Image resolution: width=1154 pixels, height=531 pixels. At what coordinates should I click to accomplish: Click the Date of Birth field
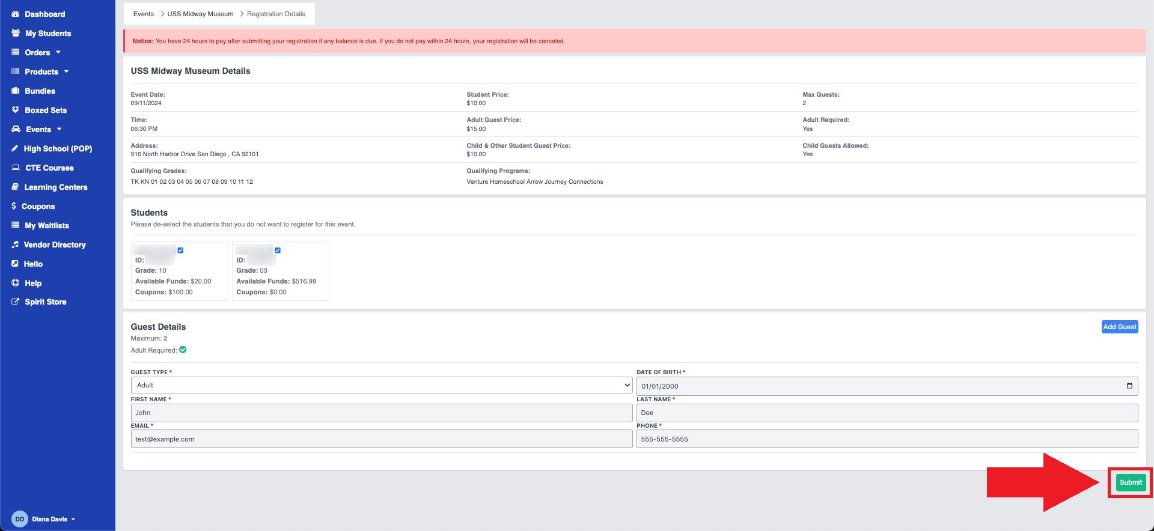click(x=887, y=386)
